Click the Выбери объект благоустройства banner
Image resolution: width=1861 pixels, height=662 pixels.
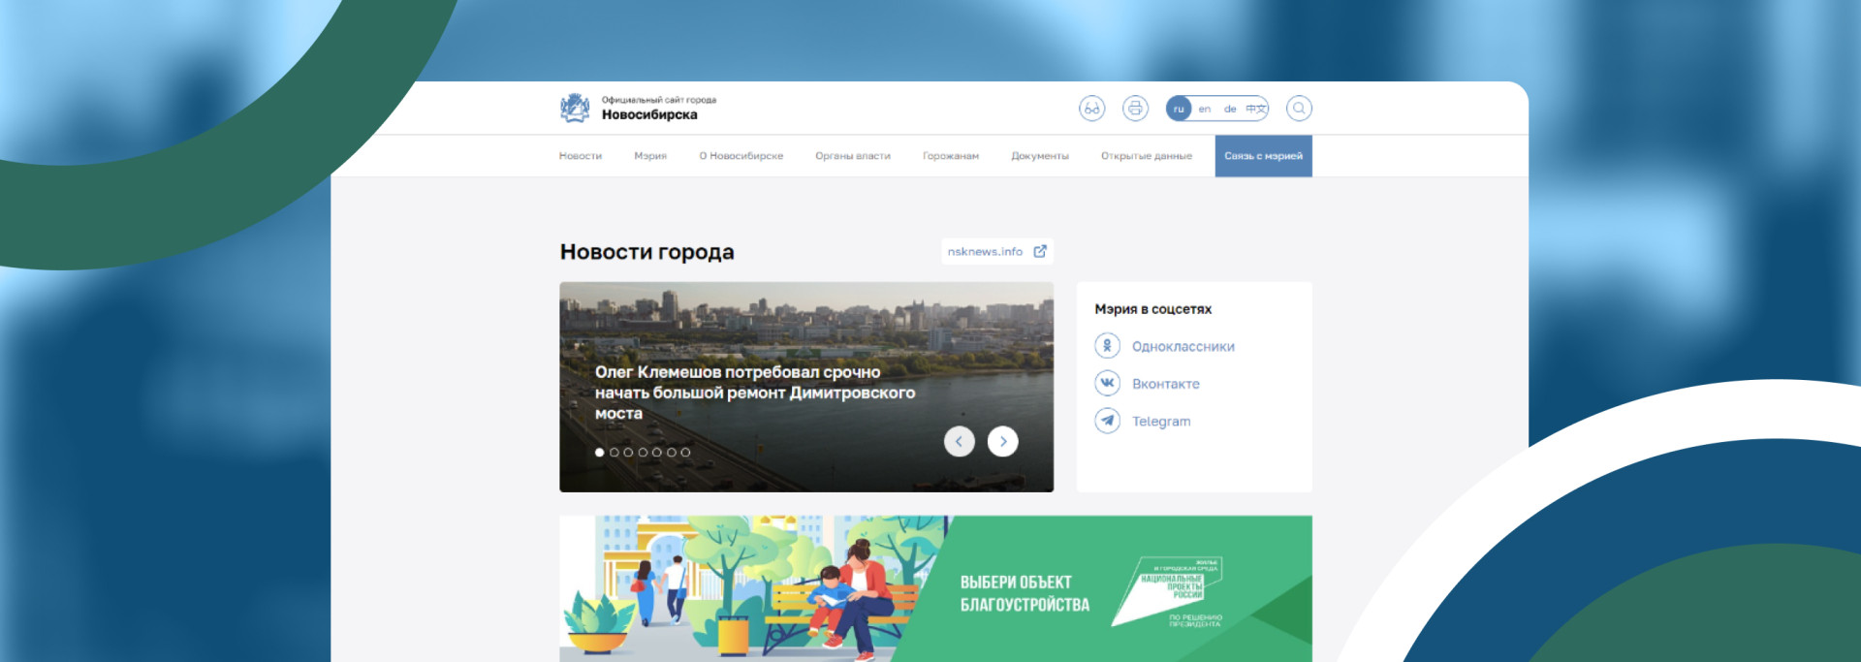coord(935,589)
